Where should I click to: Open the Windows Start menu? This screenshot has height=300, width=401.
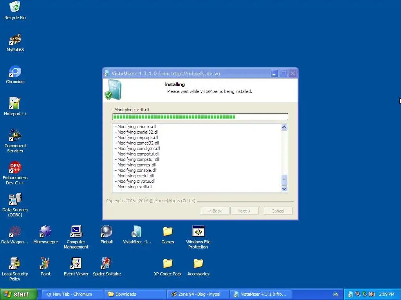18,294
